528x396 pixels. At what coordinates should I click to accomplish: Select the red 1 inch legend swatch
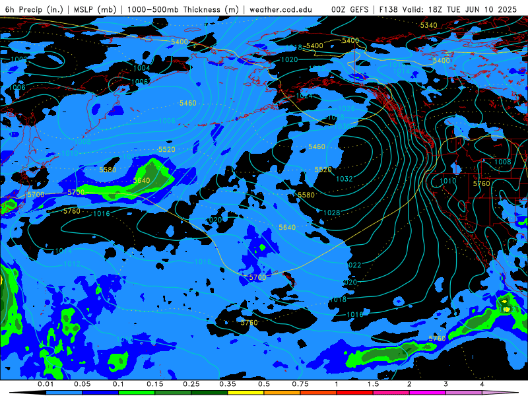tap(355, 393)
